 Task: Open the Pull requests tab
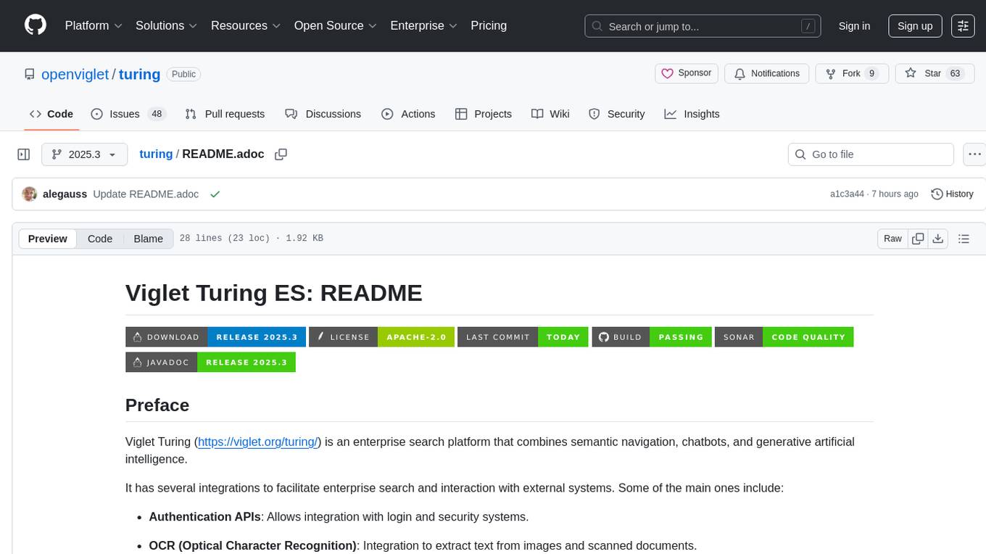(x=225, y=114)
